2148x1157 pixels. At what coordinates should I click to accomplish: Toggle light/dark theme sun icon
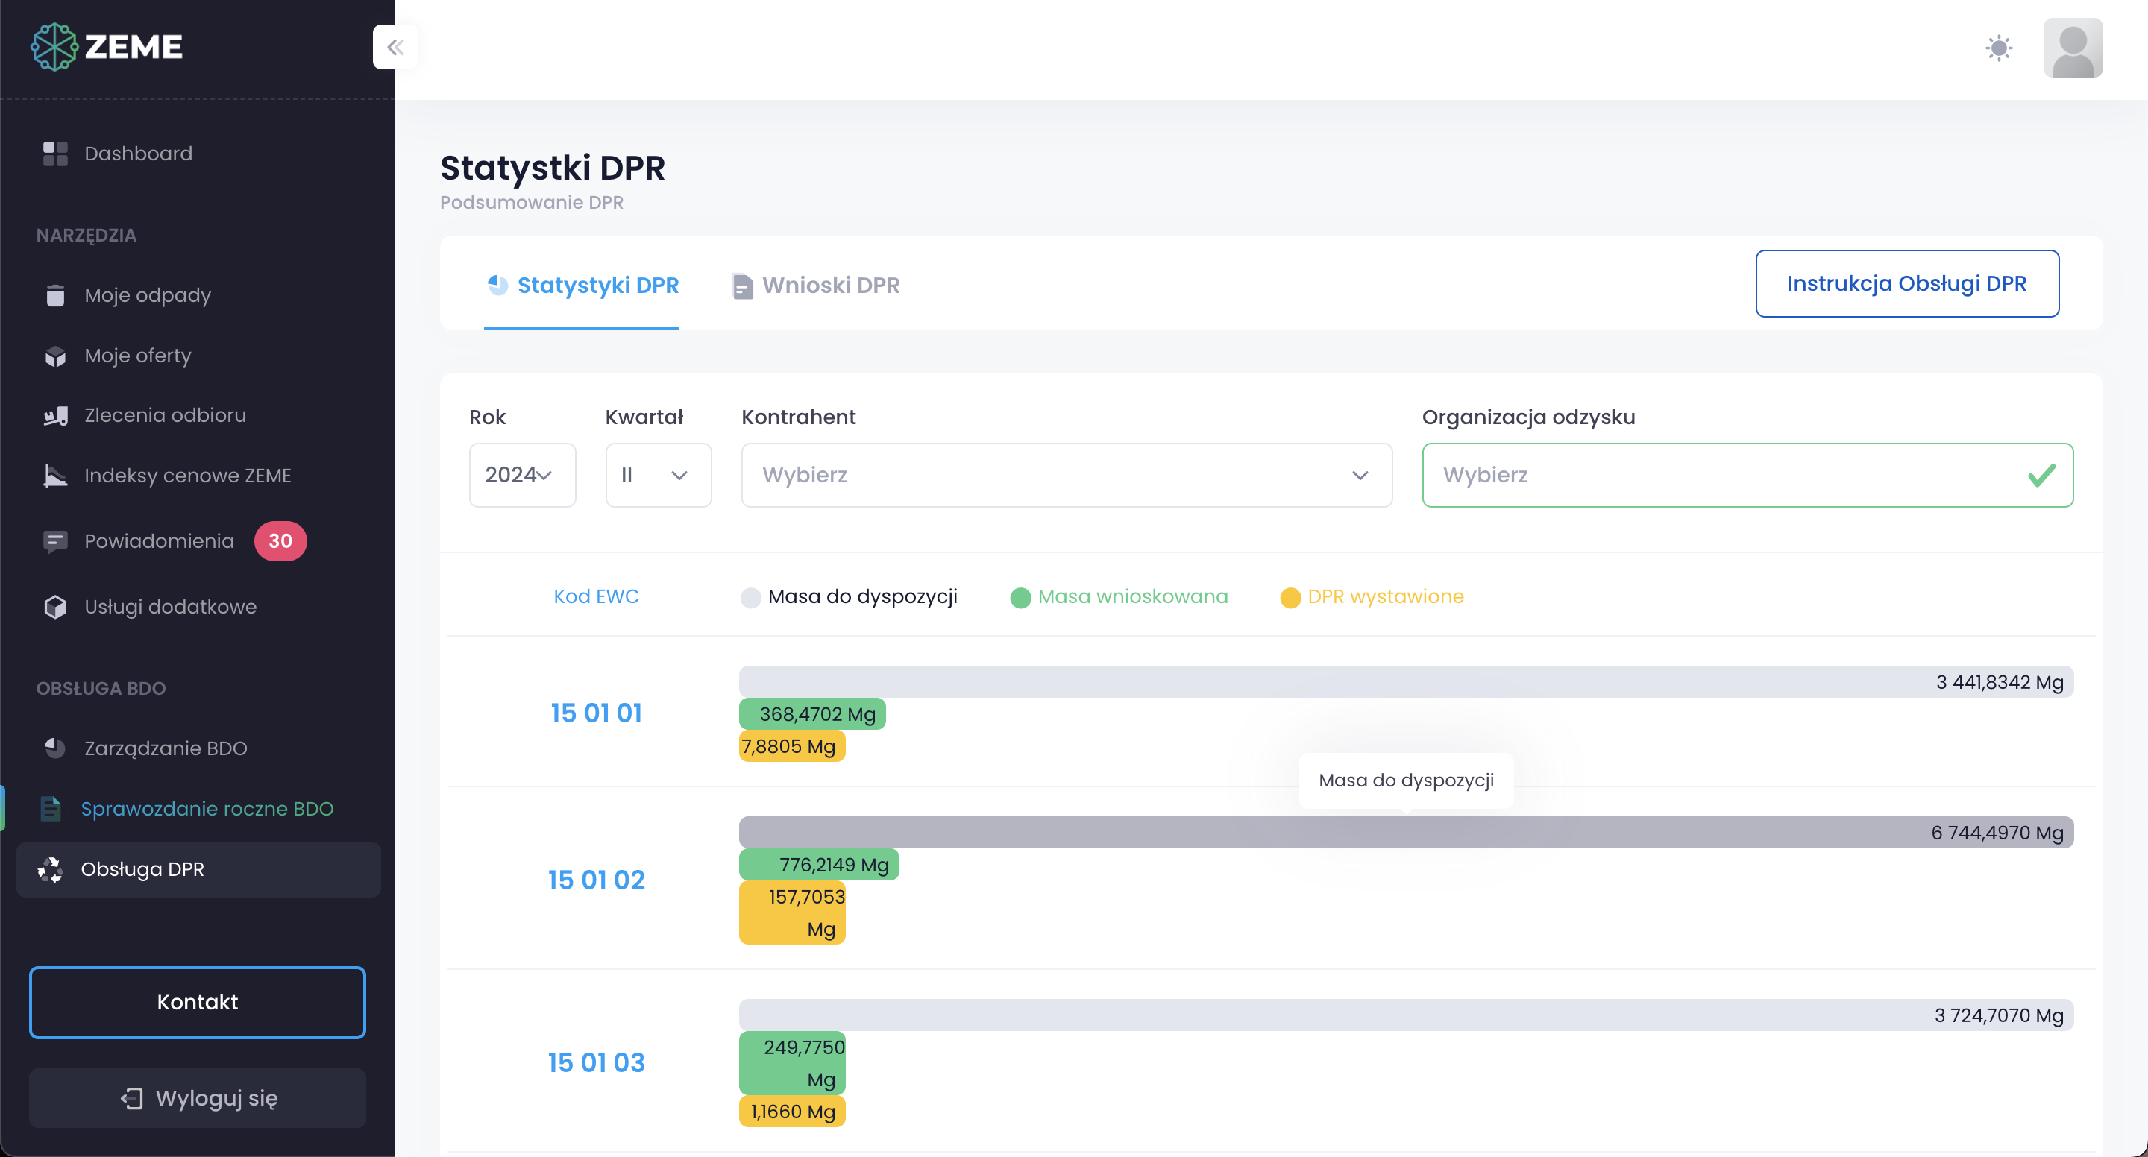1998,48
